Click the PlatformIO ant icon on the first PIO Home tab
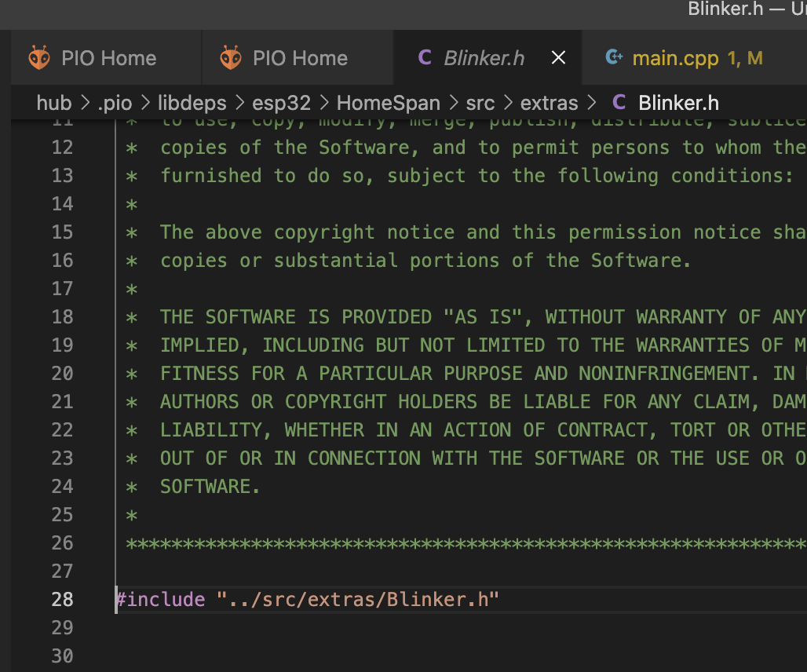Viewport: 807px width, 672px height. click(37, 57)
